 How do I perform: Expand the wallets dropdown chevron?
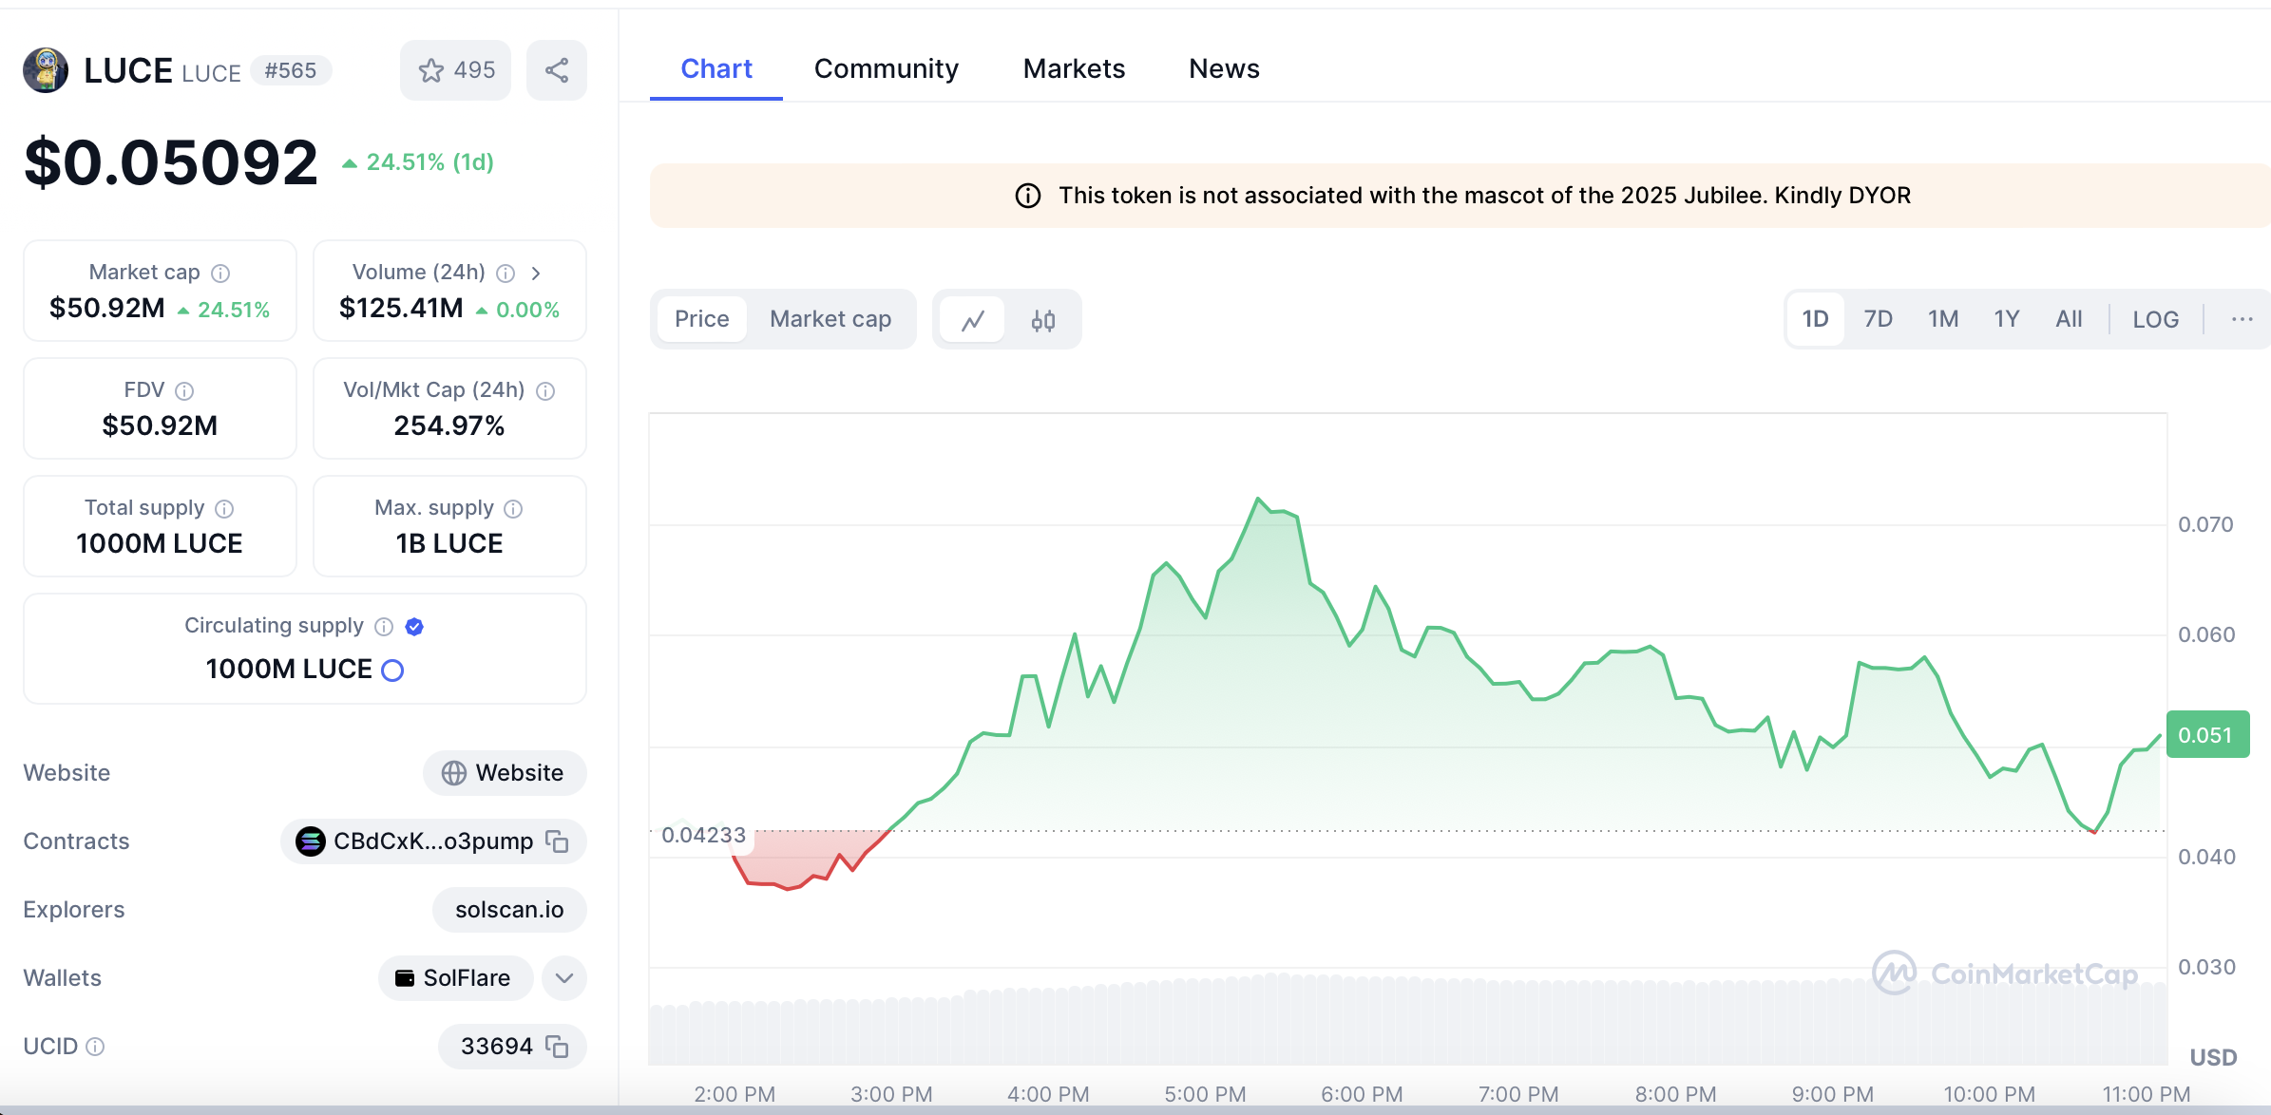563,978
